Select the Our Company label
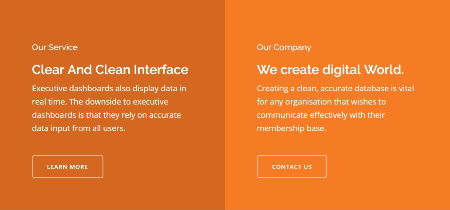 pyautogui.click(x=284, y=47)
